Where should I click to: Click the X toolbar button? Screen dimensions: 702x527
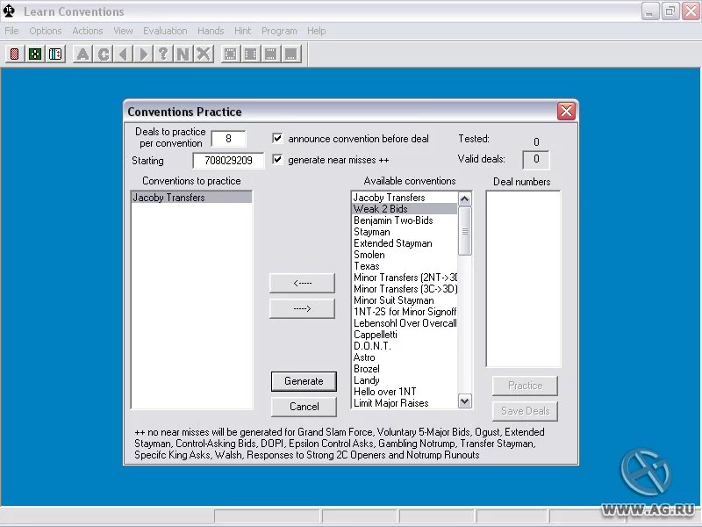click(x=204, y=54)
